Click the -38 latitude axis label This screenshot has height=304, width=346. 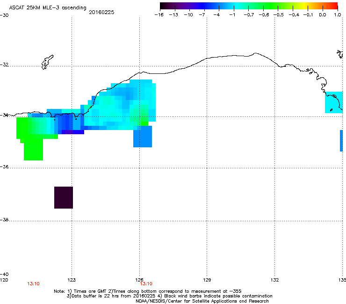tap(4, 220)
